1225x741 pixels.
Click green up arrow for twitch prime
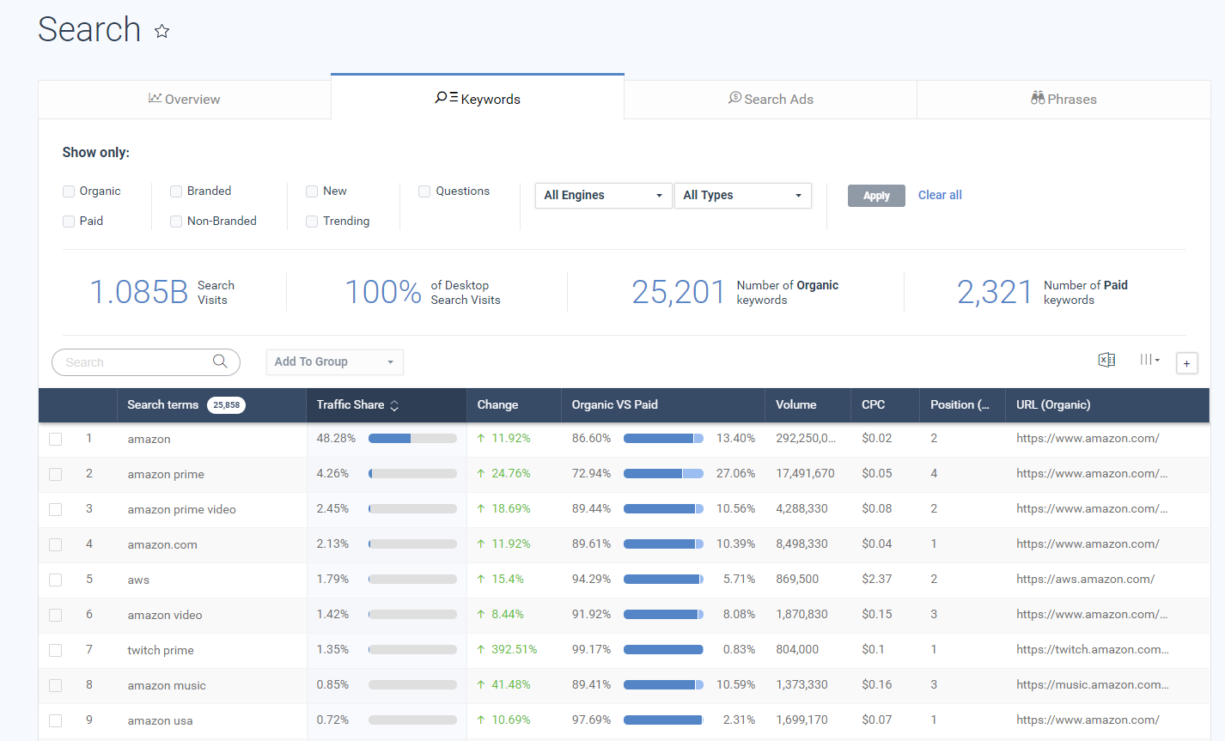(x=481, y=650)
